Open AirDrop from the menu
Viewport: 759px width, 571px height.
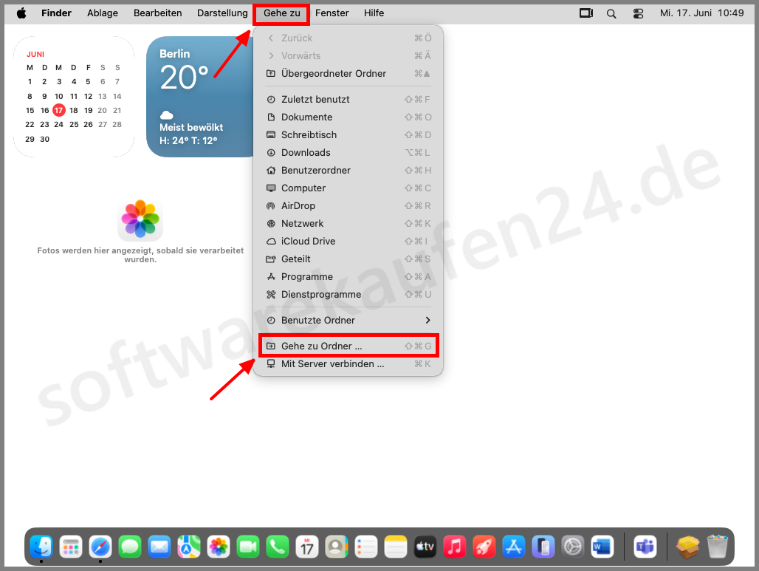tap(348, 206)
